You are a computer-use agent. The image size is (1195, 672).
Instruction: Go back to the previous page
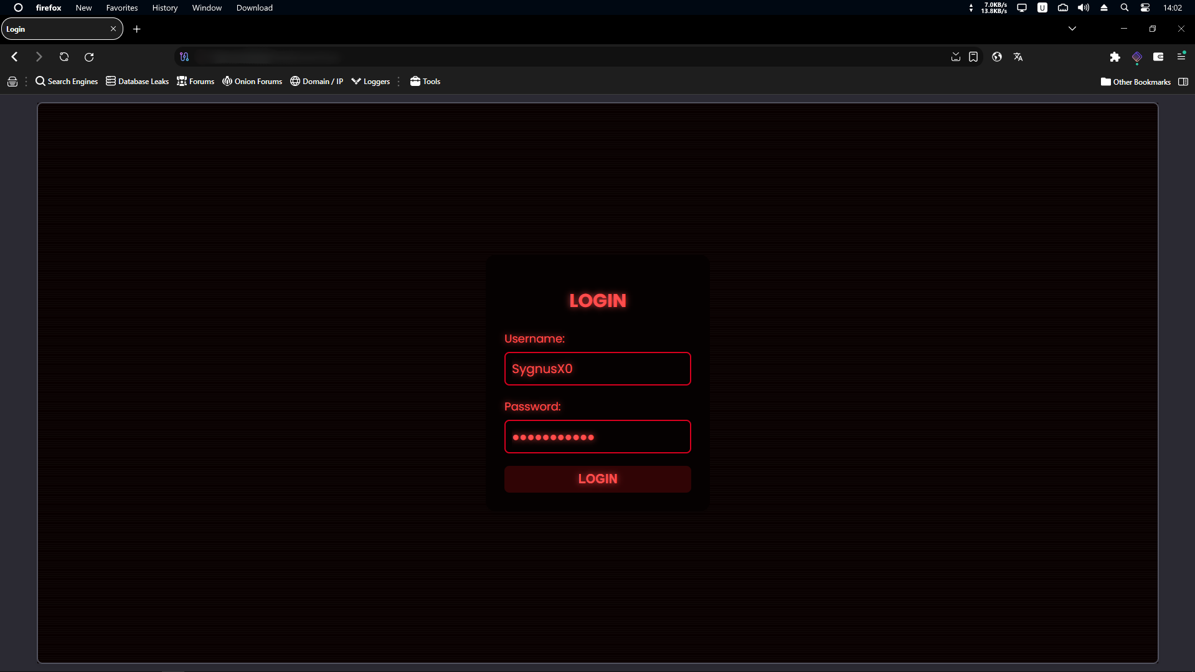14,57
